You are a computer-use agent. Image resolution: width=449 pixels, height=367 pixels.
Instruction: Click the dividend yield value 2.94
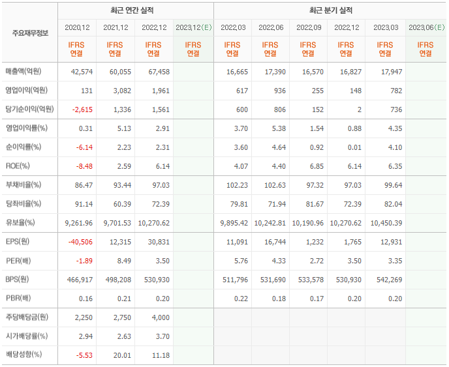[x=86, y=336]
